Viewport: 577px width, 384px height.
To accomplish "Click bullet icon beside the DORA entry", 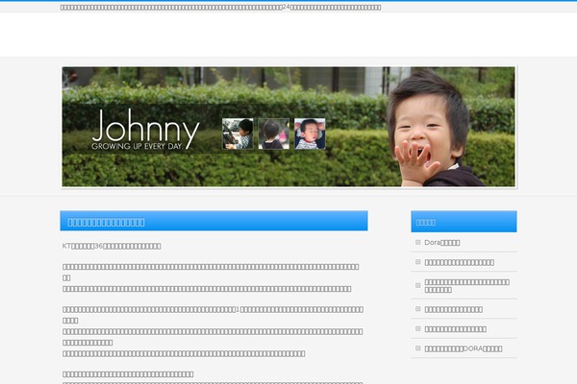I will click(418, 348).
